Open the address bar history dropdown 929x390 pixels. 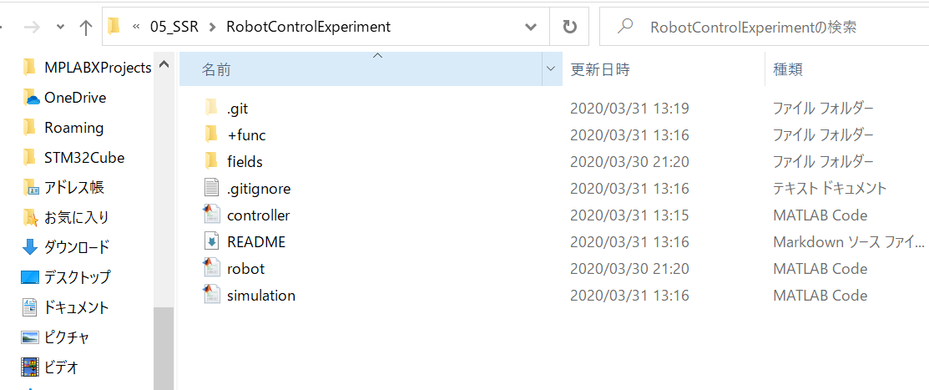click(531, 27)
